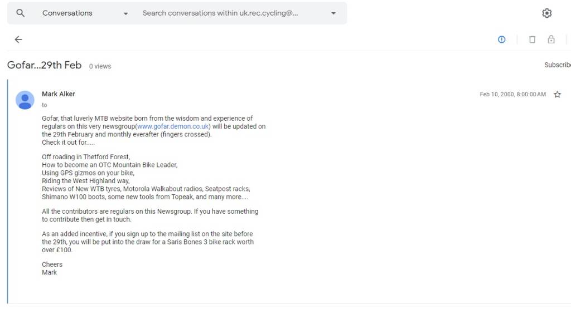
Task: Open the settings gear menu
Action: 546,13
